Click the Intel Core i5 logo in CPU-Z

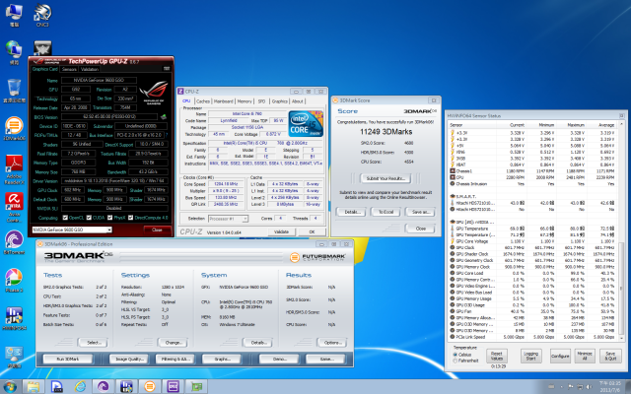pos(306,124)
